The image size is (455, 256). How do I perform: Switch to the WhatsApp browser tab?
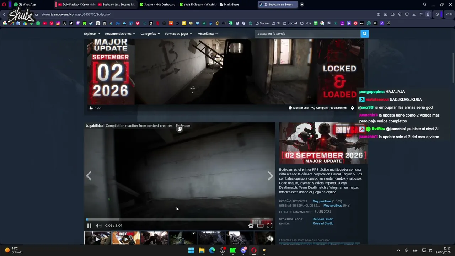tap(26, 5)
